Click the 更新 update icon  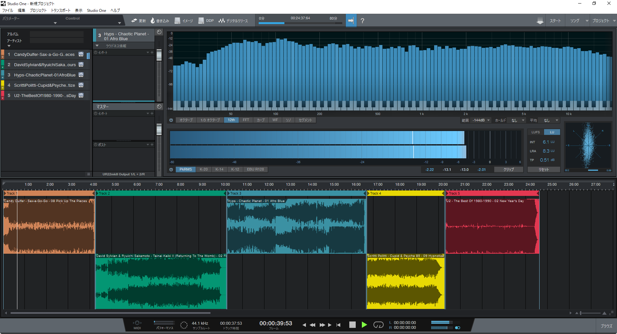(x=134, y=21)
